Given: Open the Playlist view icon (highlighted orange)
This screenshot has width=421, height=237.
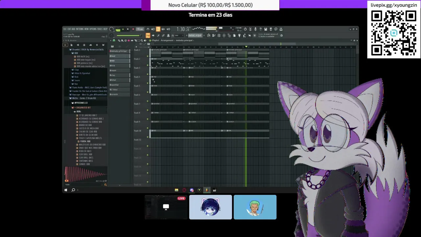Looking at the screenshot, I should click(148, 35).
